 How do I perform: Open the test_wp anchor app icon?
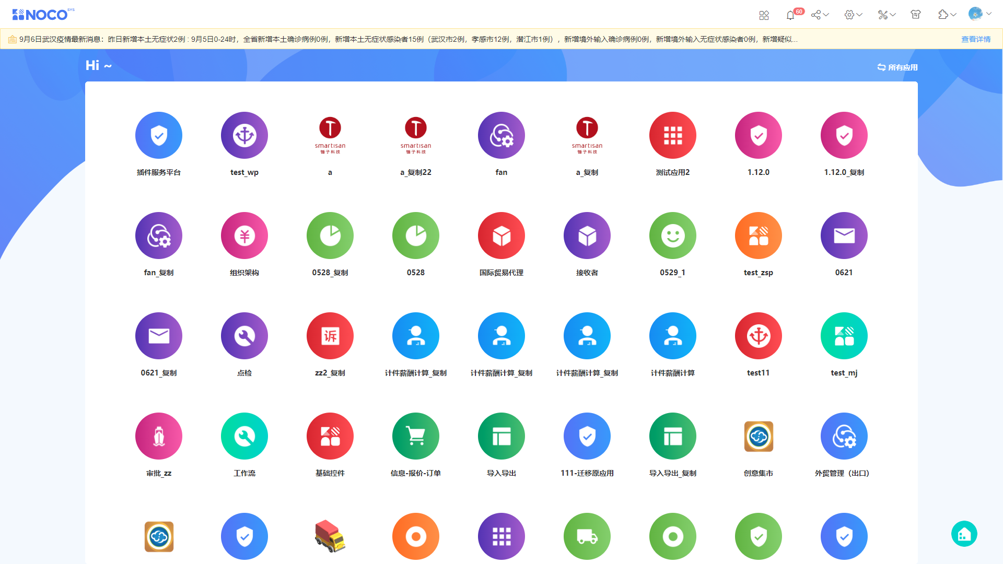[244, 135]
